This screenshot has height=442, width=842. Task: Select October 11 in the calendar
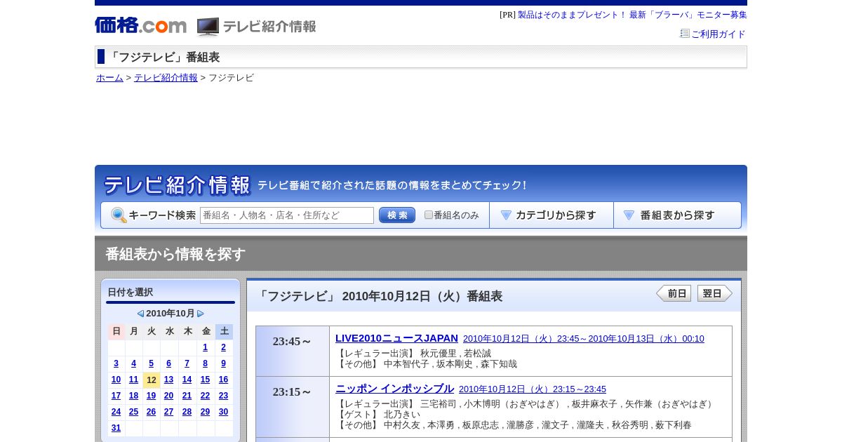(x=133, y=380)
